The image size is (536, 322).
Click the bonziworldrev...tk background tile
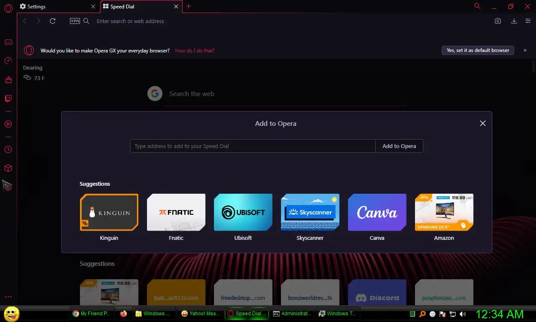tap(310, 292)
